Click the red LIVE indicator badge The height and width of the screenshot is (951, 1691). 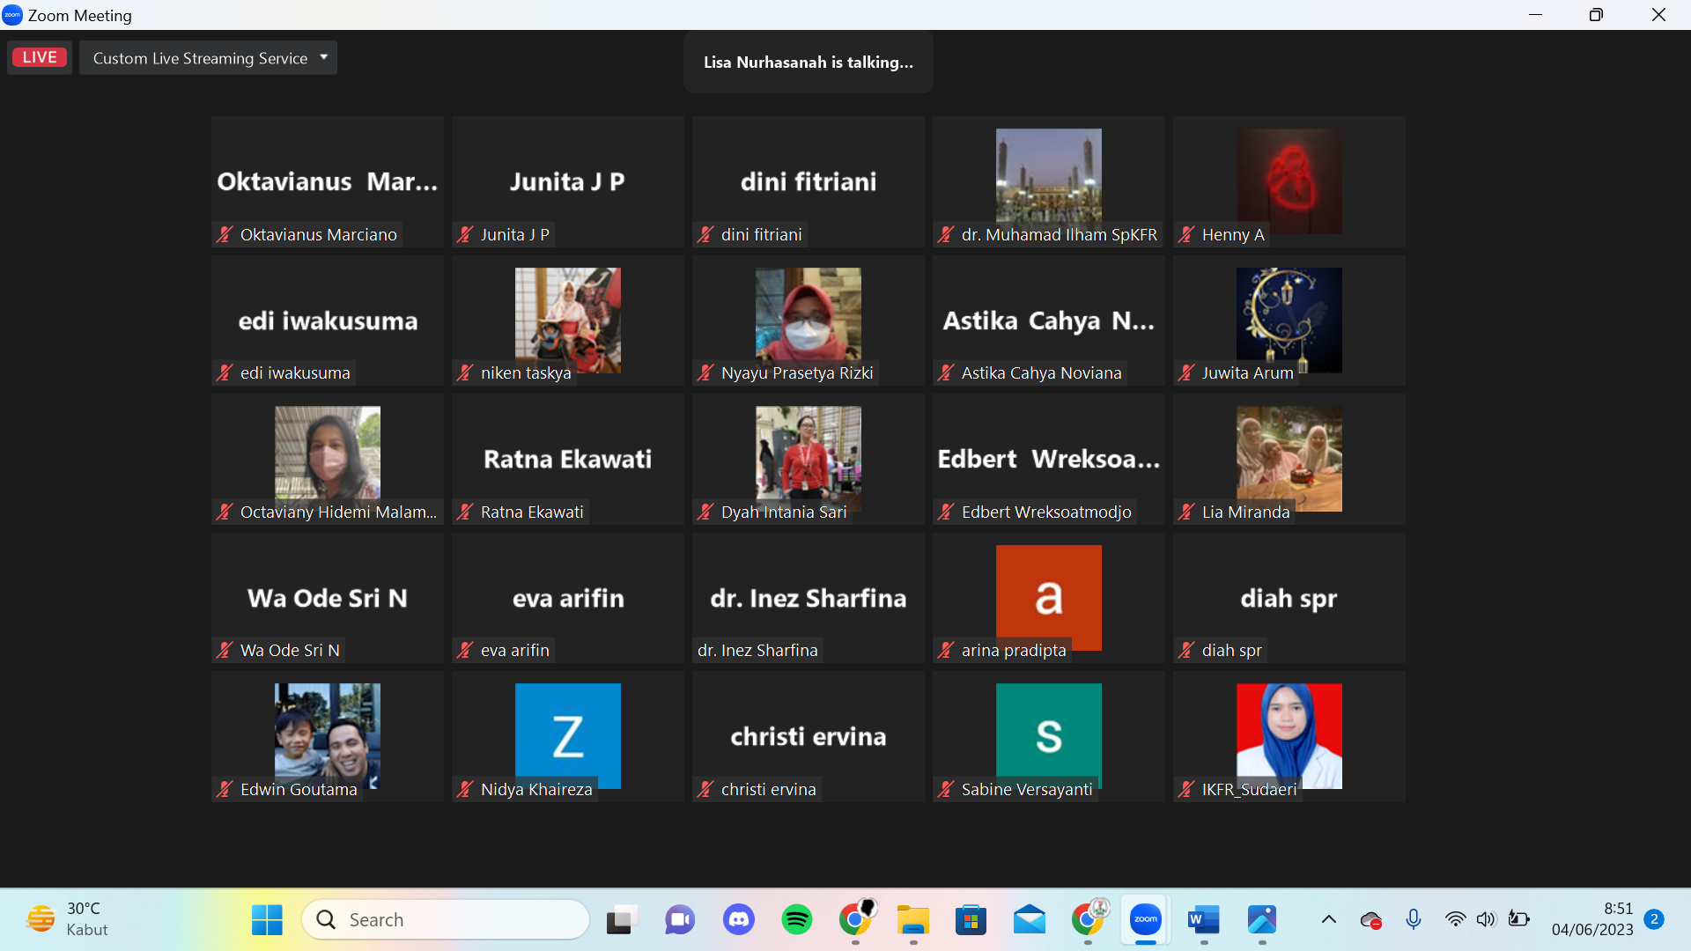tap(40, 57)
